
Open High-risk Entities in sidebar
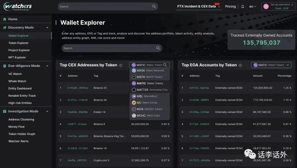click(20, 103)
